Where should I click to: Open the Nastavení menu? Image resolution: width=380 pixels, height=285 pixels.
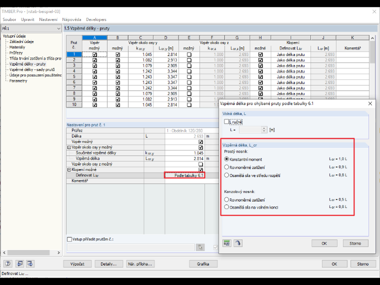[x=48, y=19]
